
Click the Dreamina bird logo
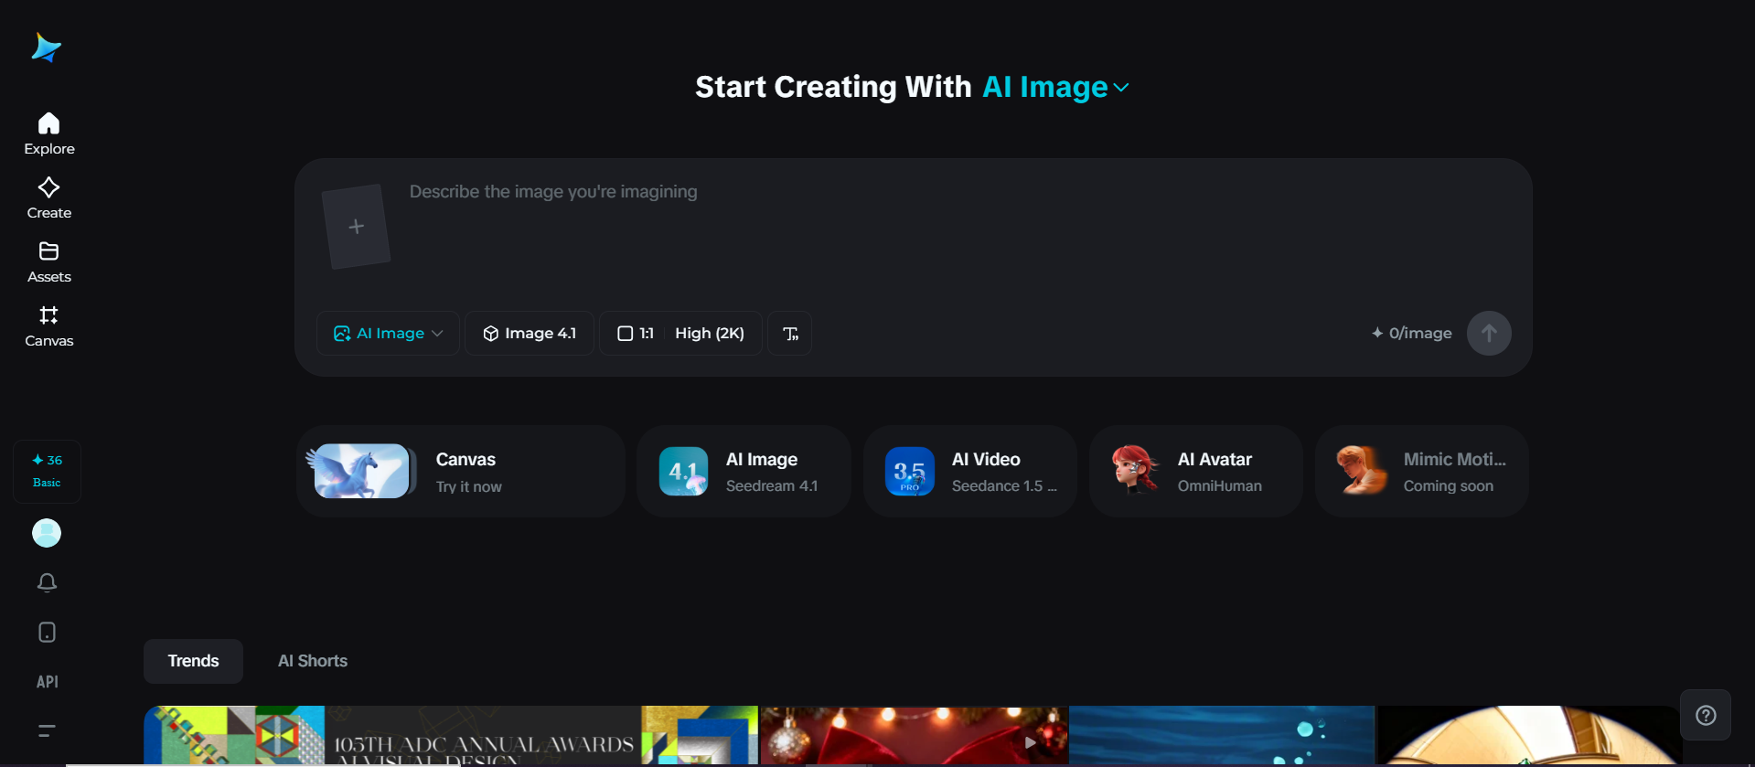pyautogui.click(x=46, y=48)
